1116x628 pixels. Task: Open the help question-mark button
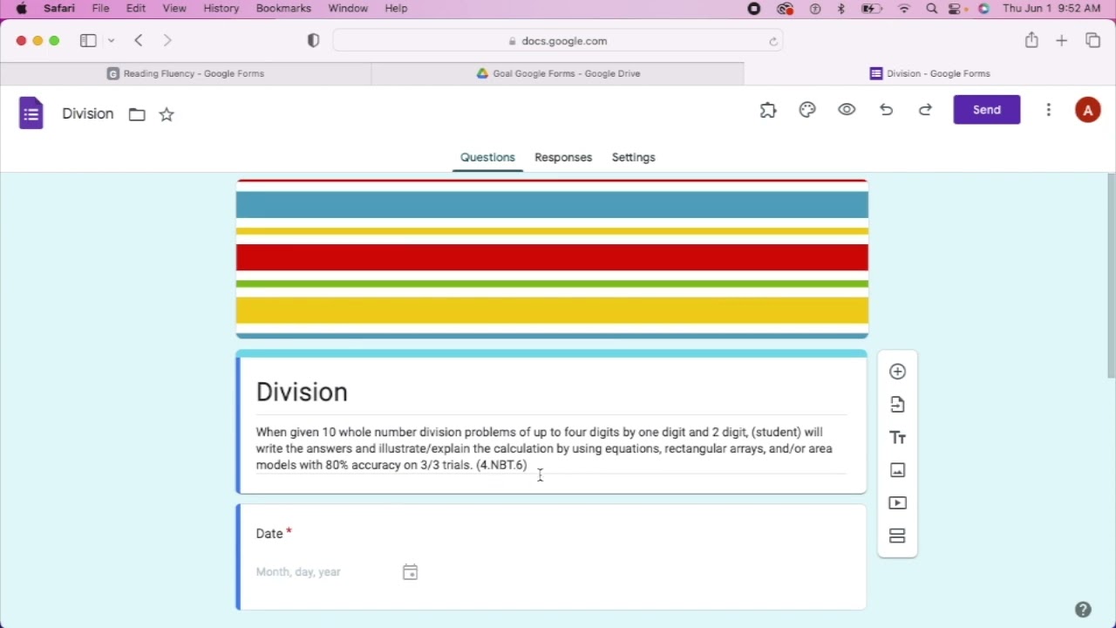coord(1083,610)
